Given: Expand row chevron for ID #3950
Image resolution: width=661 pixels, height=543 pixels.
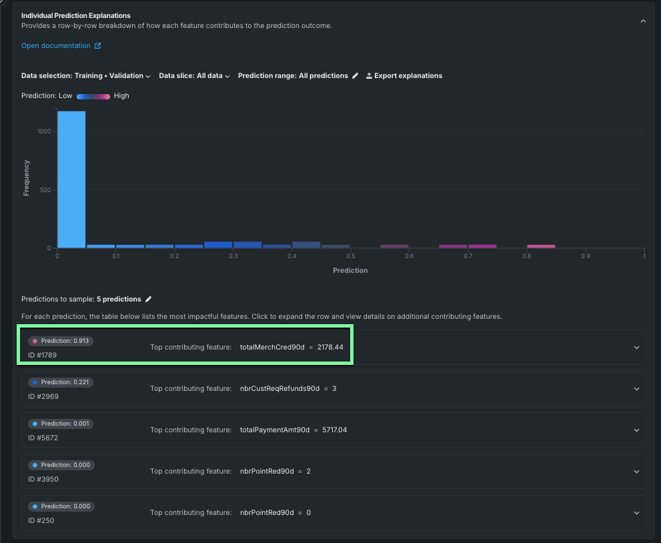Looking at the screenshot, I should (x=636, y=472).
